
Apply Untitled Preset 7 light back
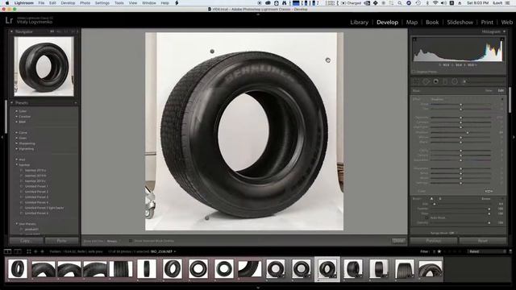pyautogui.click(x=44, y=208)
